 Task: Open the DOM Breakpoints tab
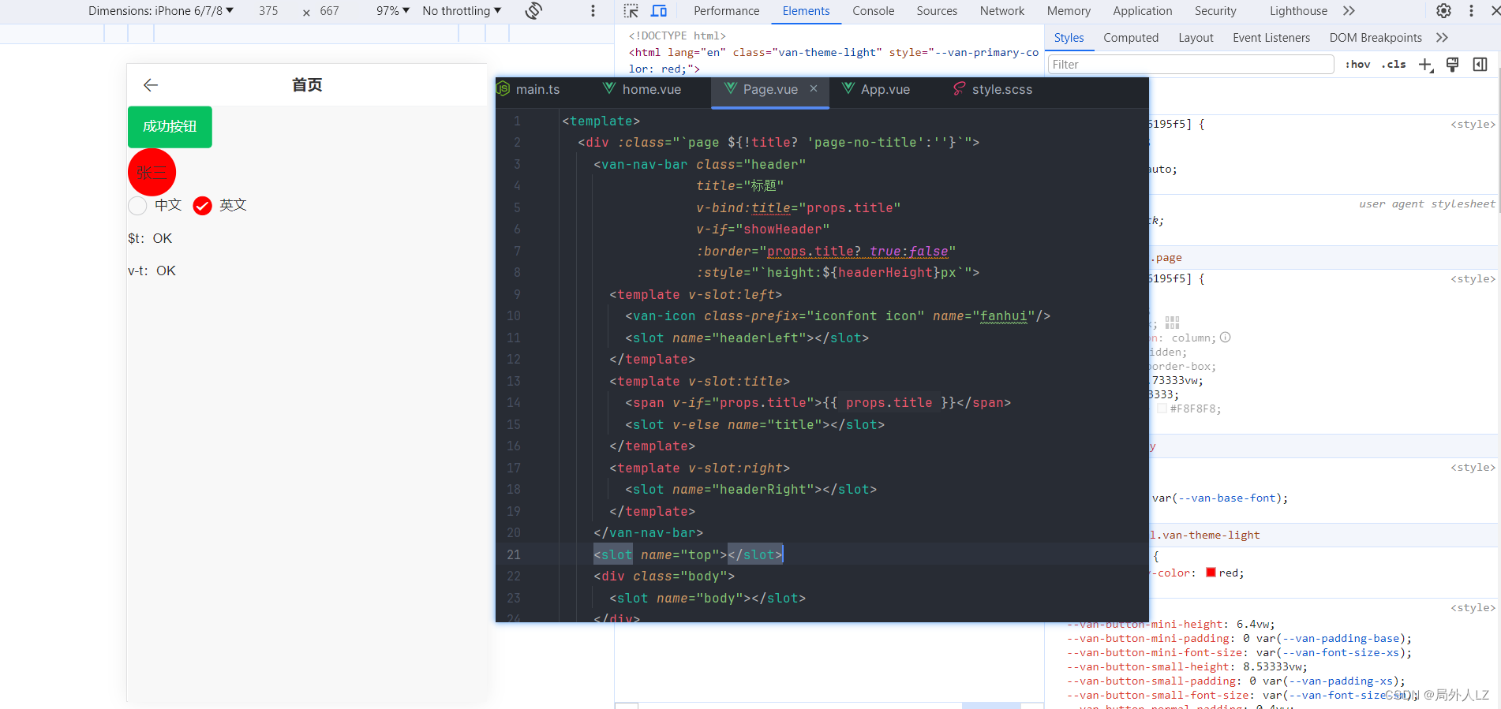(1375, 38)
